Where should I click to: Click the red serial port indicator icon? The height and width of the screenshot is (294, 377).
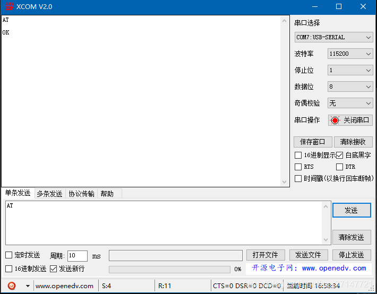pos(335,120)
